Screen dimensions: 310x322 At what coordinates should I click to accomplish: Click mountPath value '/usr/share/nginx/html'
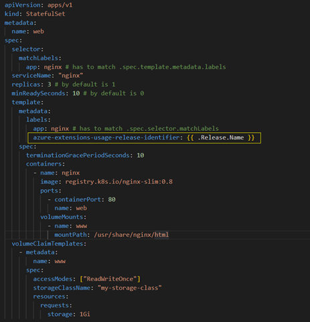click(131, 235)
